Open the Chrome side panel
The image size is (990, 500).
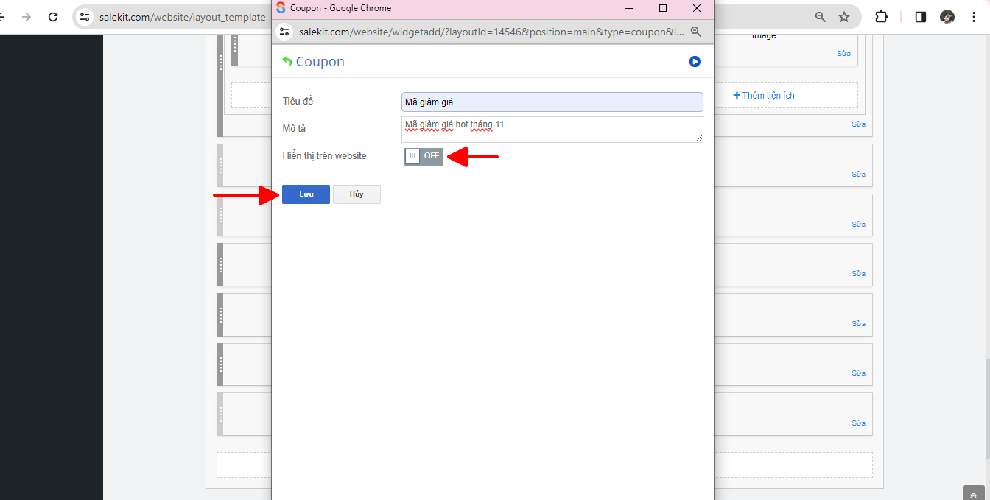click(x=920, y=17)
